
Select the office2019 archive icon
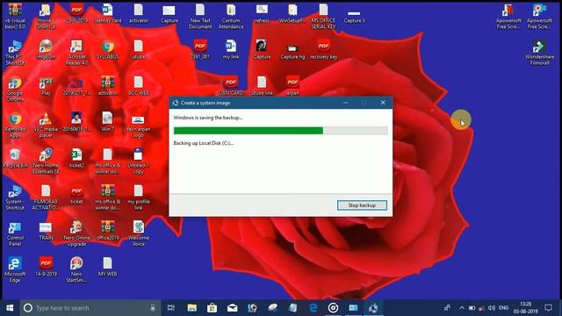pyautogui.click(x=107, y=231)
